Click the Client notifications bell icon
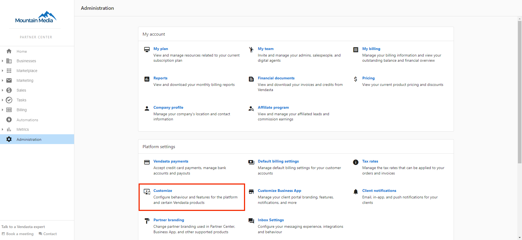522x240 pixels. tap(356, 192)
